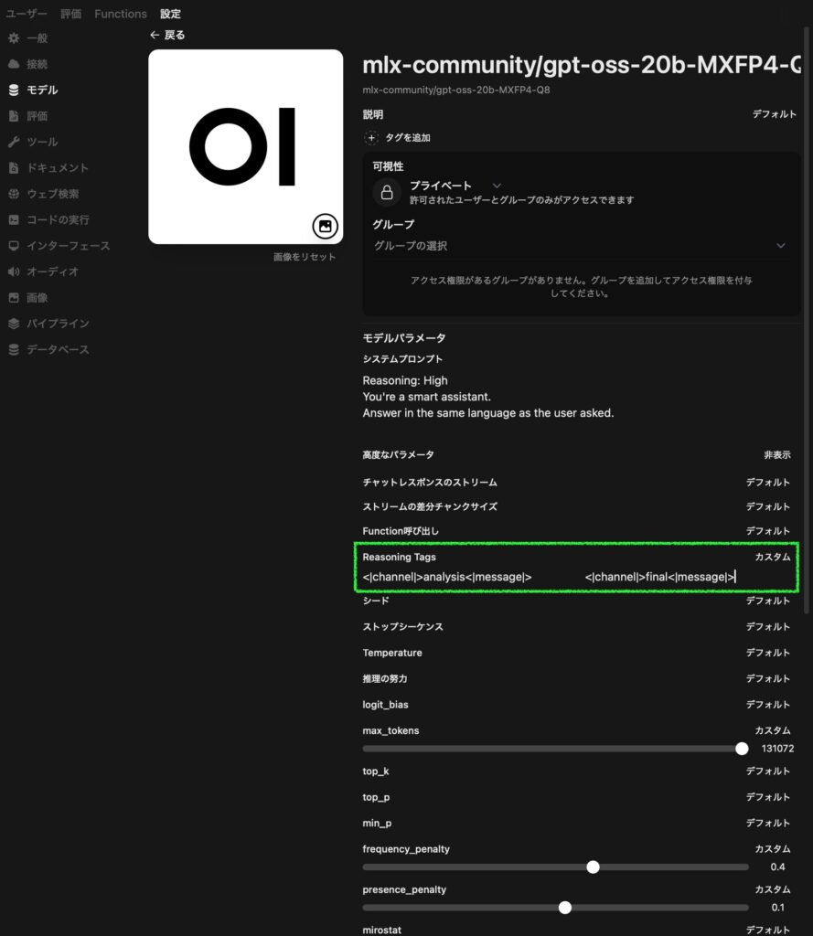Click the max_tokens value 131072 field
Screen dimensions: 813x936
coord(777,749)
